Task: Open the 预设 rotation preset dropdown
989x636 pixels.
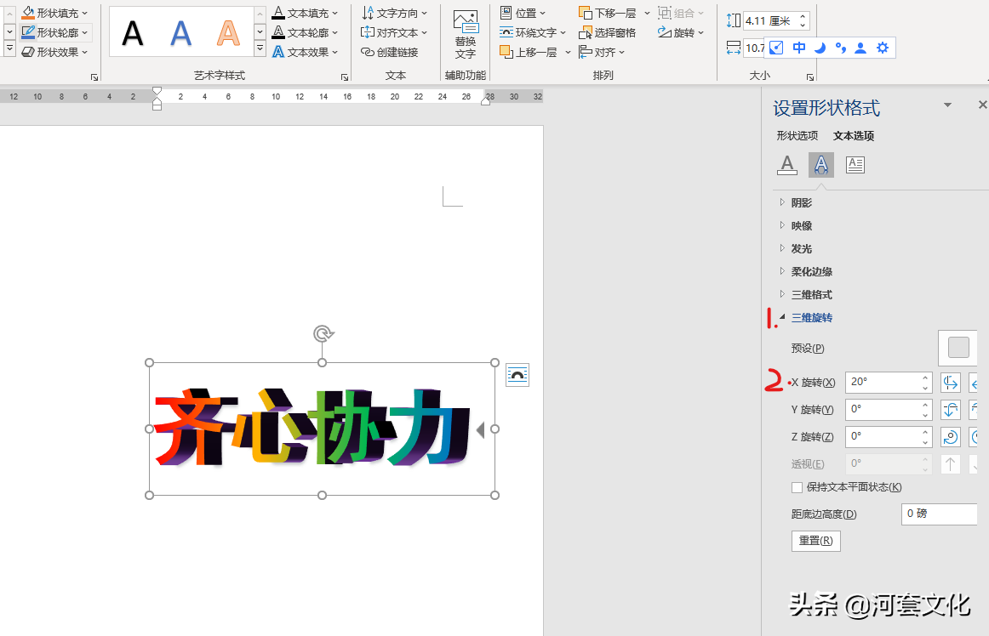Action: pos(958,348)
